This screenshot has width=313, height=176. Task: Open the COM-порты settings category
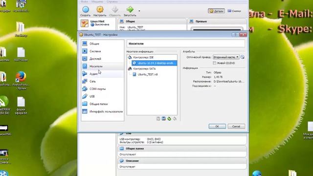[103, 89]
